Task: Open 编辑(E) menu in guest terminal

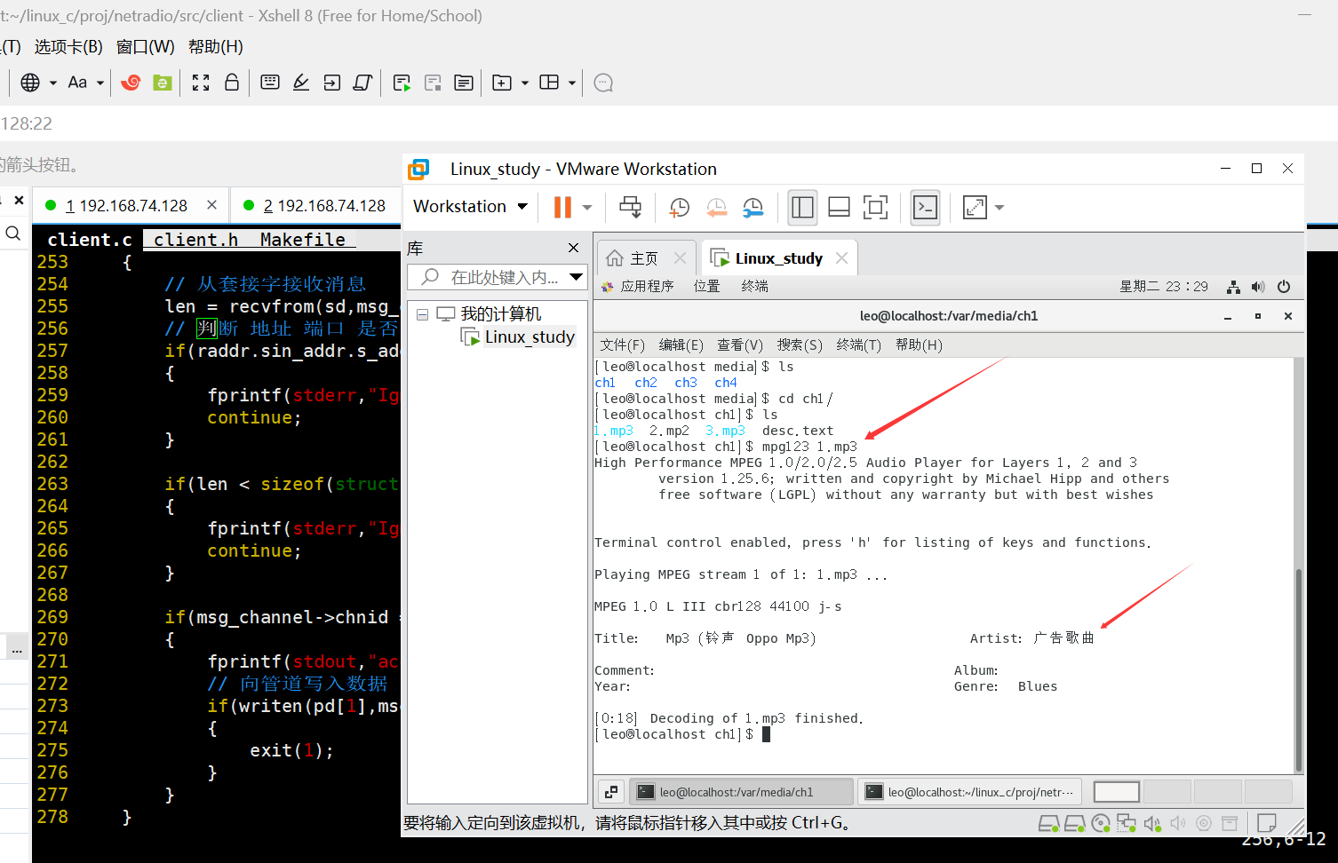Action: (x=681, y=344)
